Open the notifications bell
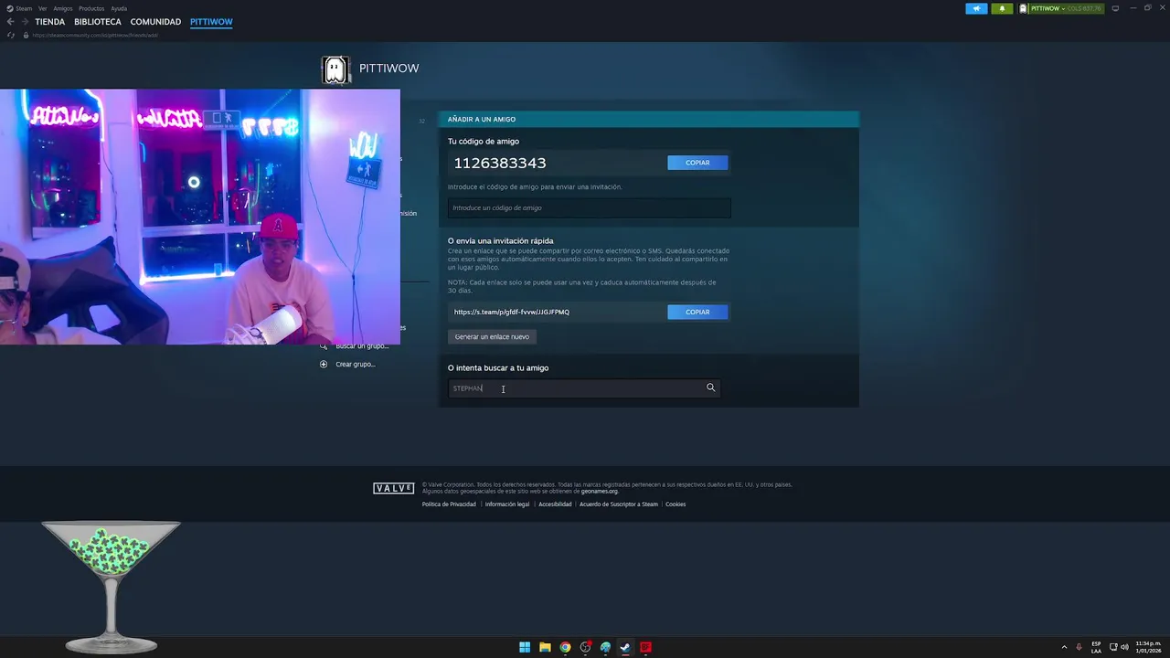The image size is (1170, 658). click(x=1002, y=8)
